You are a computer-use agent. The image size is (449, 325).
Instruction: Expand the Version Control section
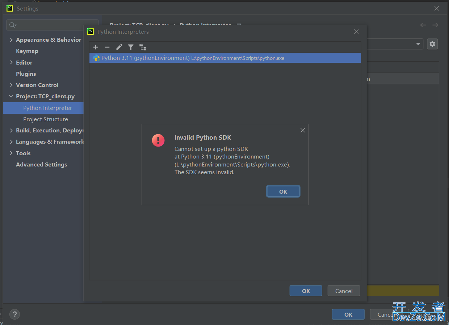pyautogui.click(x=11, y=85)
